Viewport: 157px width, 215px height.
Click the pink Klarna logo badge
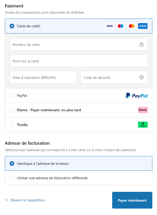tap(143, 110)
